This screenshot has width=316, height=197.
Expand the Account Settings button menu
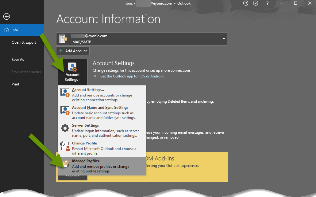pyautogui.click(x=72, y=72)
